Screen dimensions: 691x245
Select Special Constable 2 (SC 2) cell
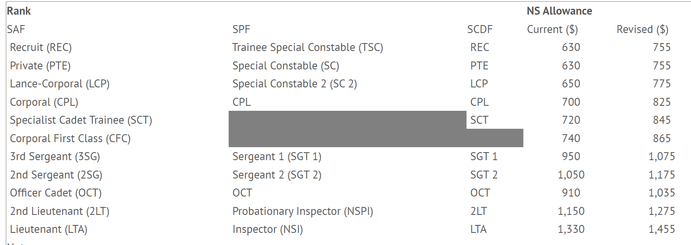click(295, 84)
